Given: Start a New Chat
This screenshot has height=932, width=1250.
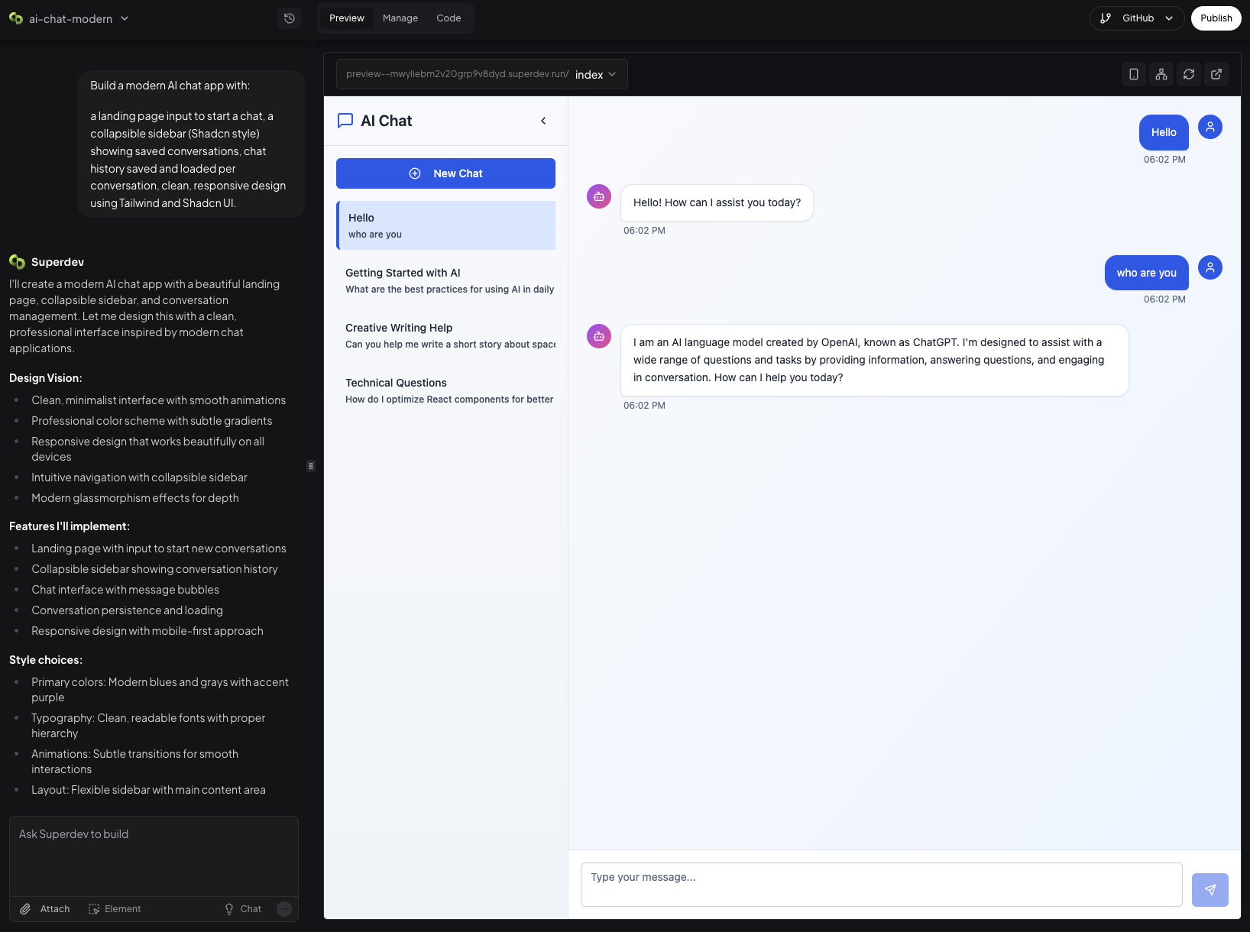Looking at the screenshot, I should 445,173.
